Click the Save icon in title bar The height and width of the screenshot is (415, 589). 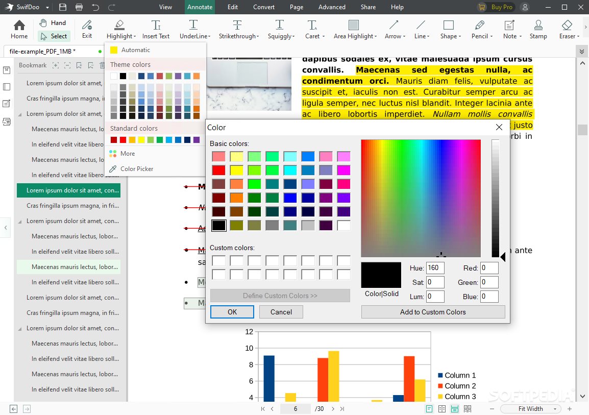[x=63, y=7]
